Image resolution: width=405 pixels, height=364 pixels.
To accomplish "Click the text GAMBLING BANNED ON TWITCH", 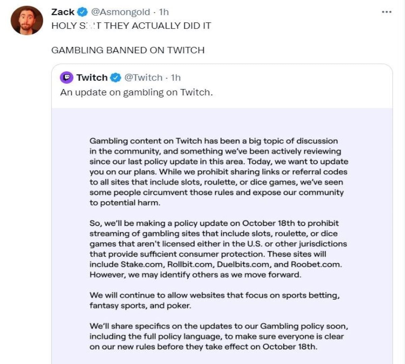I will [128, 50].
